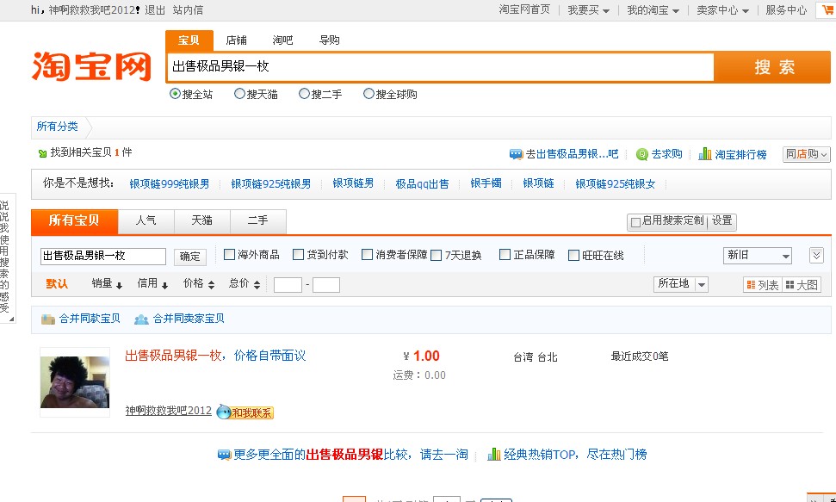Click the 和我联系 Wangwang chat icon

pos(245,412)
